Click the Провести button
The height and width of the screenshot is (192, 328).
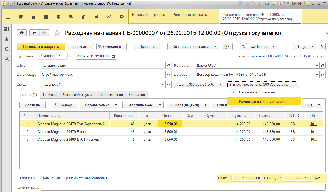[147, 46]
